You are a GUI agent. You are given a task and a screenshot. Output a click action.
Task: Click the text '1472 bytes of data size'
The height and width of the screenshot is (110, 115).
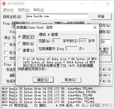click(x=42, y=62)
